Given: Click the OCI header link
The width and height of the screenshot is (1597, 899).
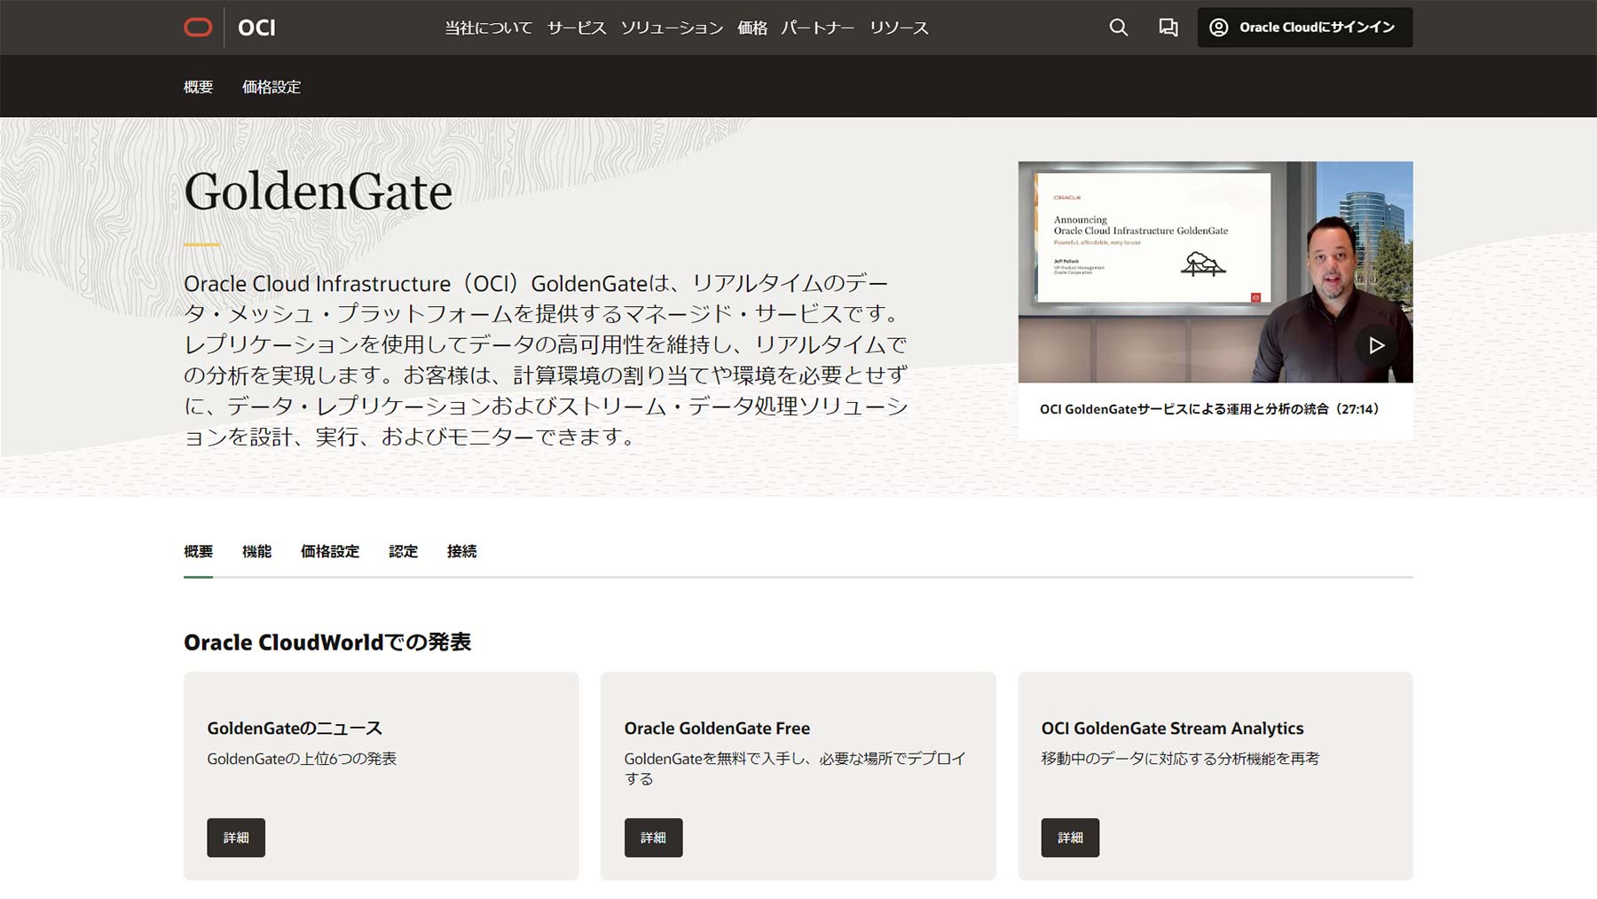Looking at the screenshot, I should (256, 28).
